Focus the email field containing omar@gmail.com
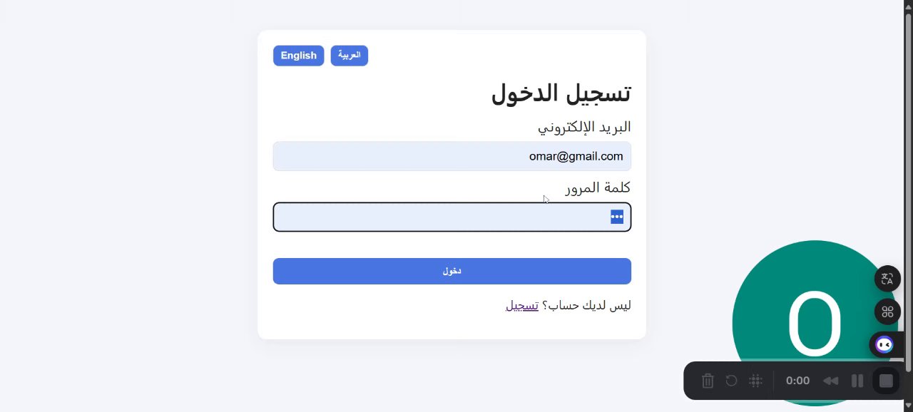The image size is (913, 412). [x=452, y=156]
